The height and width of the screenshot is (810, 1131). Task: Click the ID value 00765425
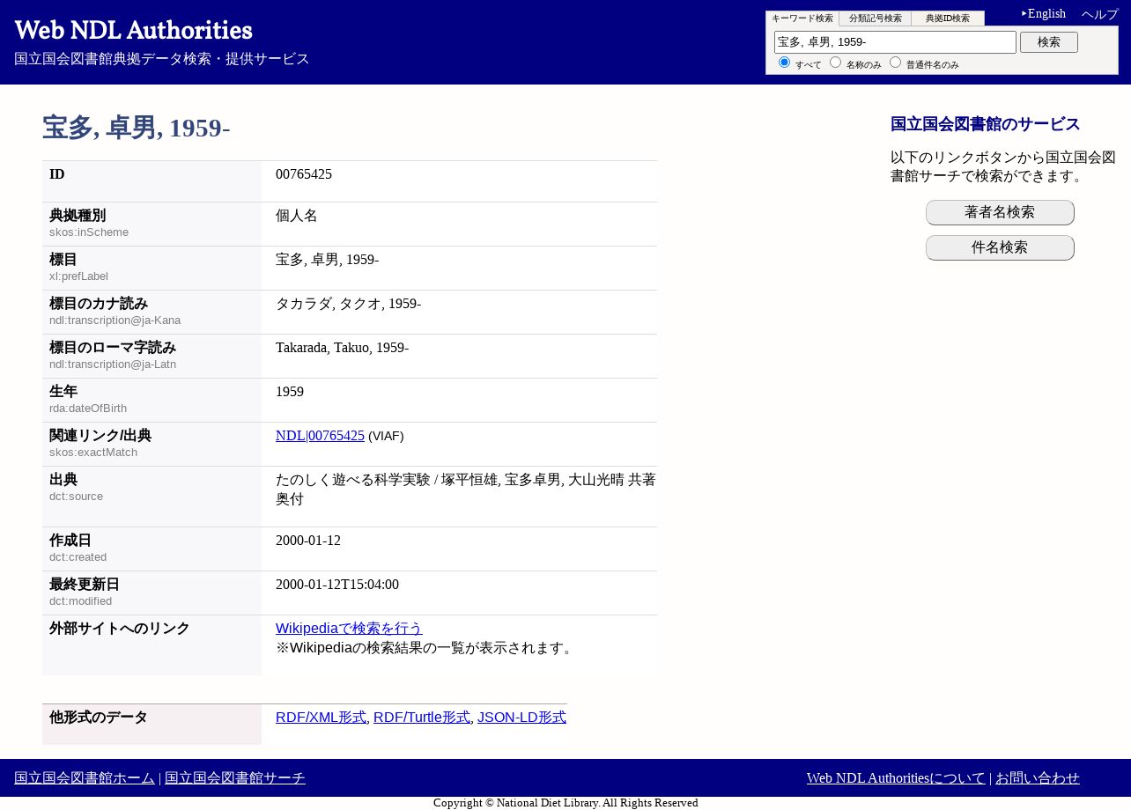click(x=304, y=174)
